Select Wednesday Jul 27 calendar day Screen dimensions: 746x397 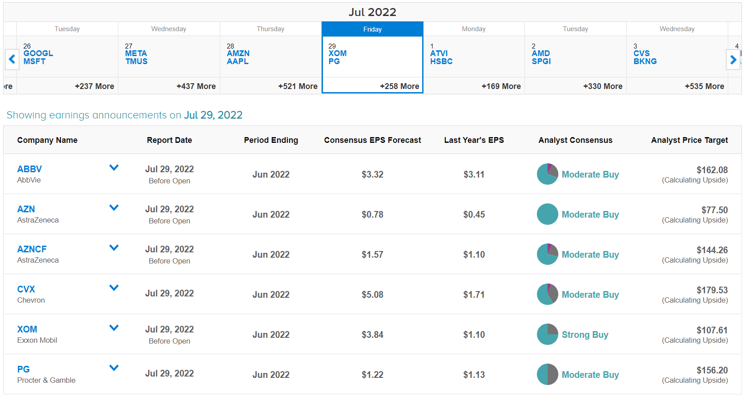(169, 58)
